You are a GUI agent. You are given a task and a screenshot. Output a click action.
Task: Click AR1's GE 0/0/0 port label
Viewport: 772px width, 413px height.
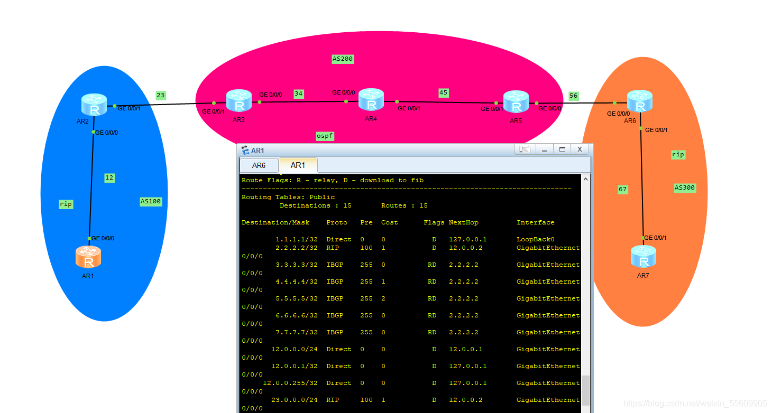(103, 238)
